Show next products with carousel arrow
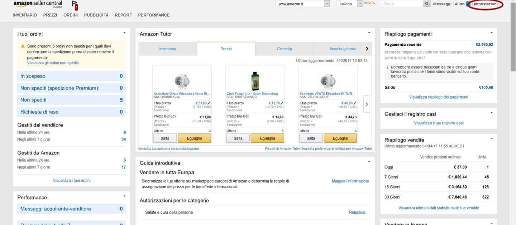Image resolution: width=516 pixels, height=225 pixels. point(367,104)
